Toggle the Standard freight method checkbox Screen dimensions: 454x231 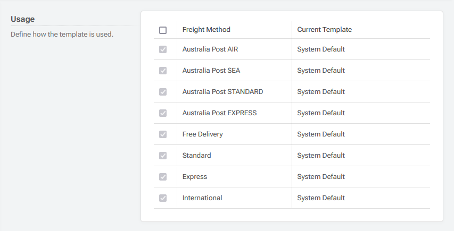click(163, 156)
